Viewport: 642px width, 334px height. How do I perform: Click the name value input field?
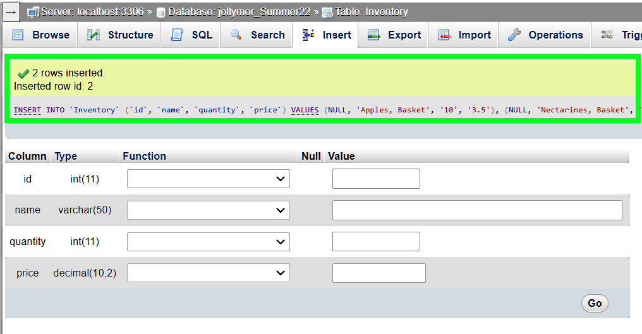click(x=477, y=210)
